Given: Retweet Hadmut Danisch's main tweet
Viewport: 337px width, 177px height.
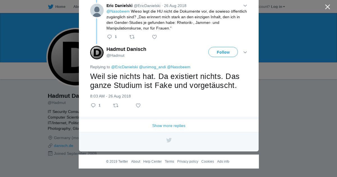Looking at the screenshot, I should [x=116, y=105].
